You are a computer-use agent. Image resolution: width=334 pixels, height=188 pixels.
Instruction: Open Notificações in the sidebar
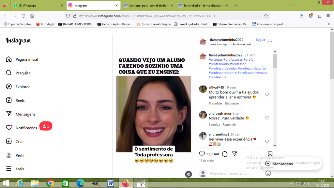tap(26, 128)
